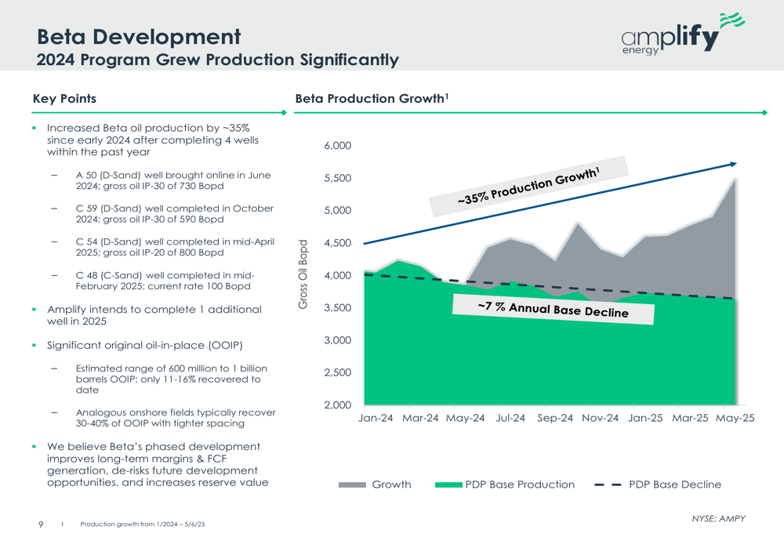Screen dimensions: 784x537
Task: Click the 4,000 y-axis value
Action: tap(337, 275)
